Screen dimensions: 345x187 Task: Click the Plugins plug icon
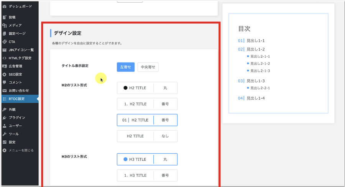pyautogui.click(x=4, y=118)
